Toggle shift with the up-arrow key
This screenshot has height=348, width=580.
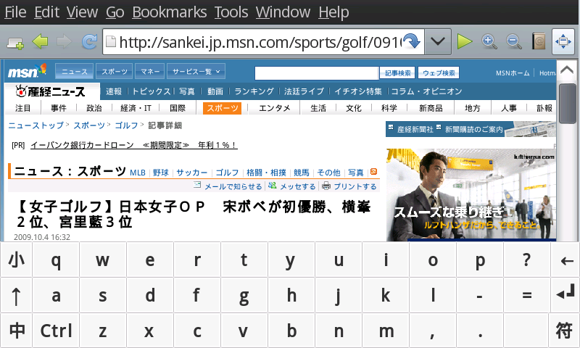[x=16, y=295]
